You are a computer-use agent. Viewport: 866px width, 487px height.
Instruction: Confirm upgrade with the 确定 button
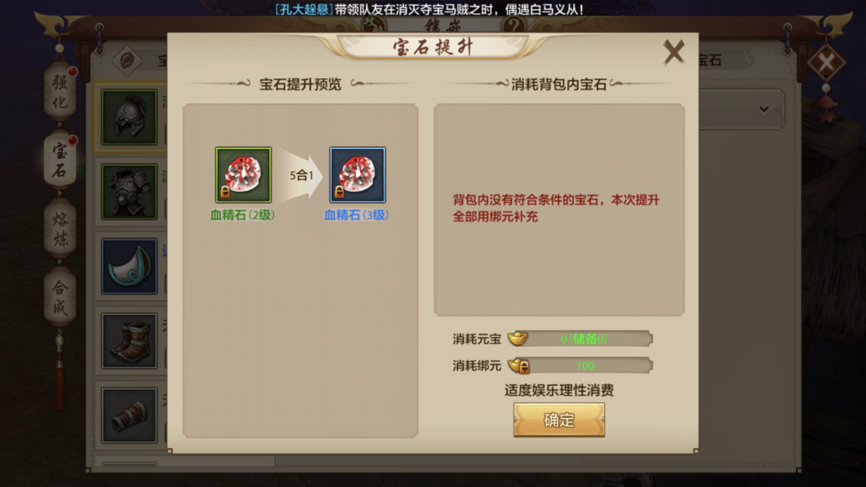point(559,420)
